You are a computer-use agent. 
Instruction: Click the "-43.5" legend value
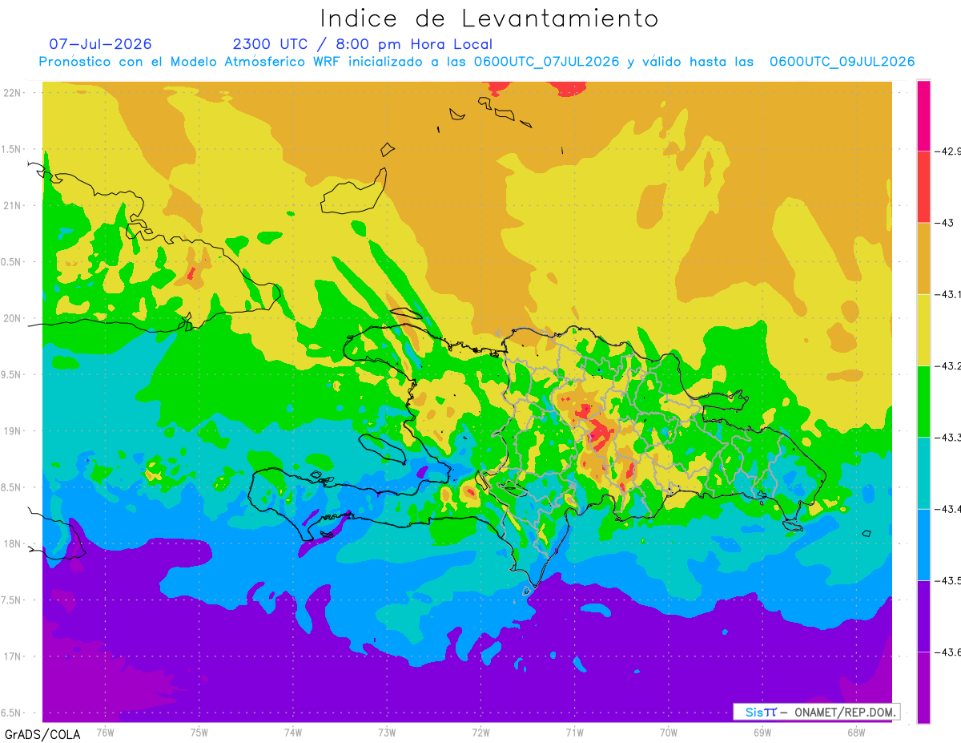click(x=949, y=580)
